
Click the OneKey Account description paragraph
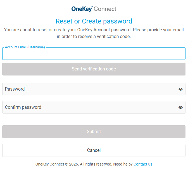(x=94, y=30)
